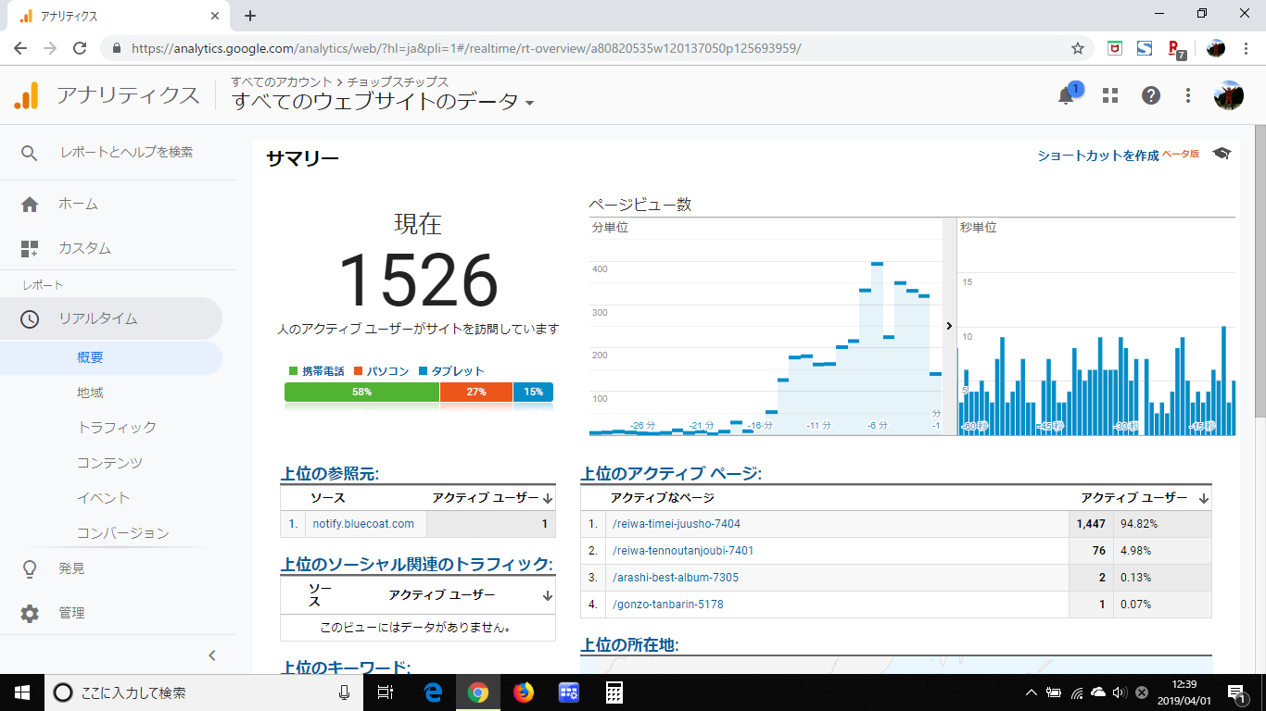Open 上位のアクティブ ページ section link
Image resolution: width=1266 pixels, height=711 pixels.
(671, 474)
